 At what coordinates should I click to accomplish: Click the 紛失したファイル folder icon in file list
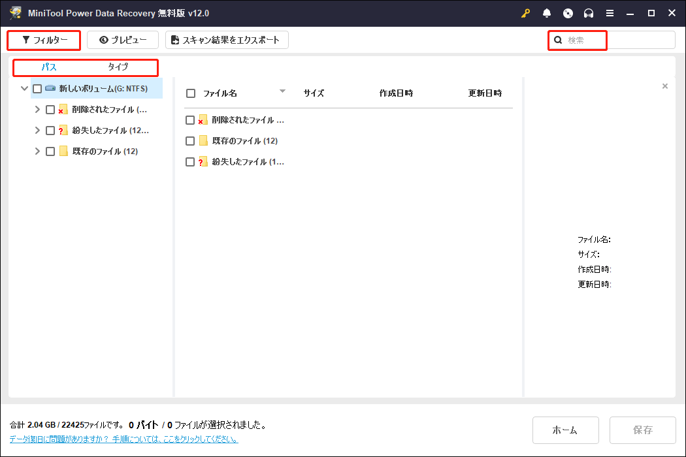pyautogui.click(x=203, y=162)
